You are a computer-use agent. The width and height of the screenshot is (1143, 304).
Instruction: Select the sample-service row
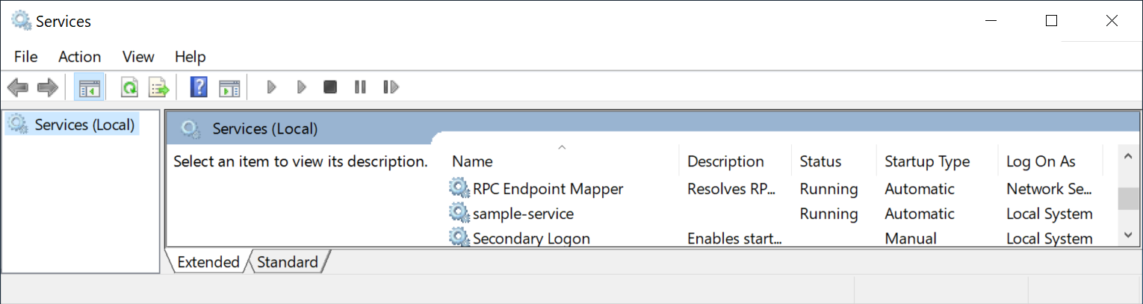click(523, 214)
